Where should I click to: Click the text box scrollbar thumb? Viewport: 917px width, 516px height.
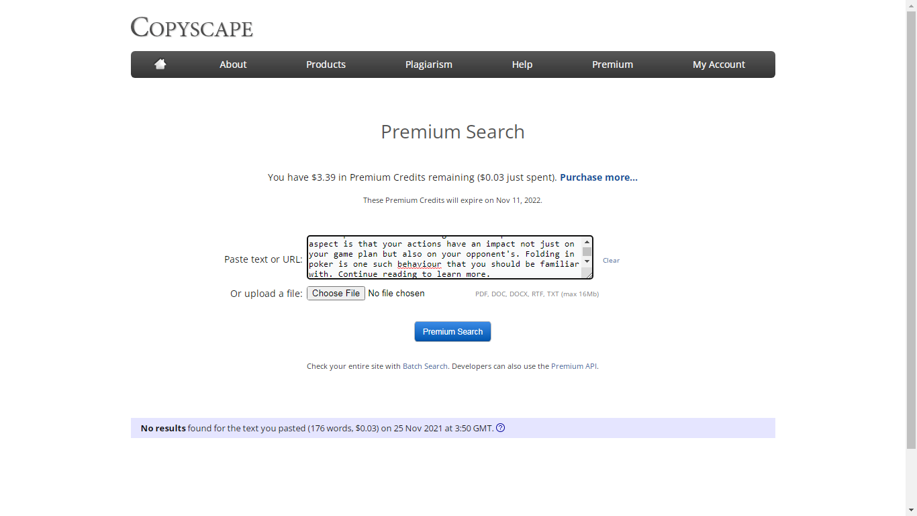(587, 251)
